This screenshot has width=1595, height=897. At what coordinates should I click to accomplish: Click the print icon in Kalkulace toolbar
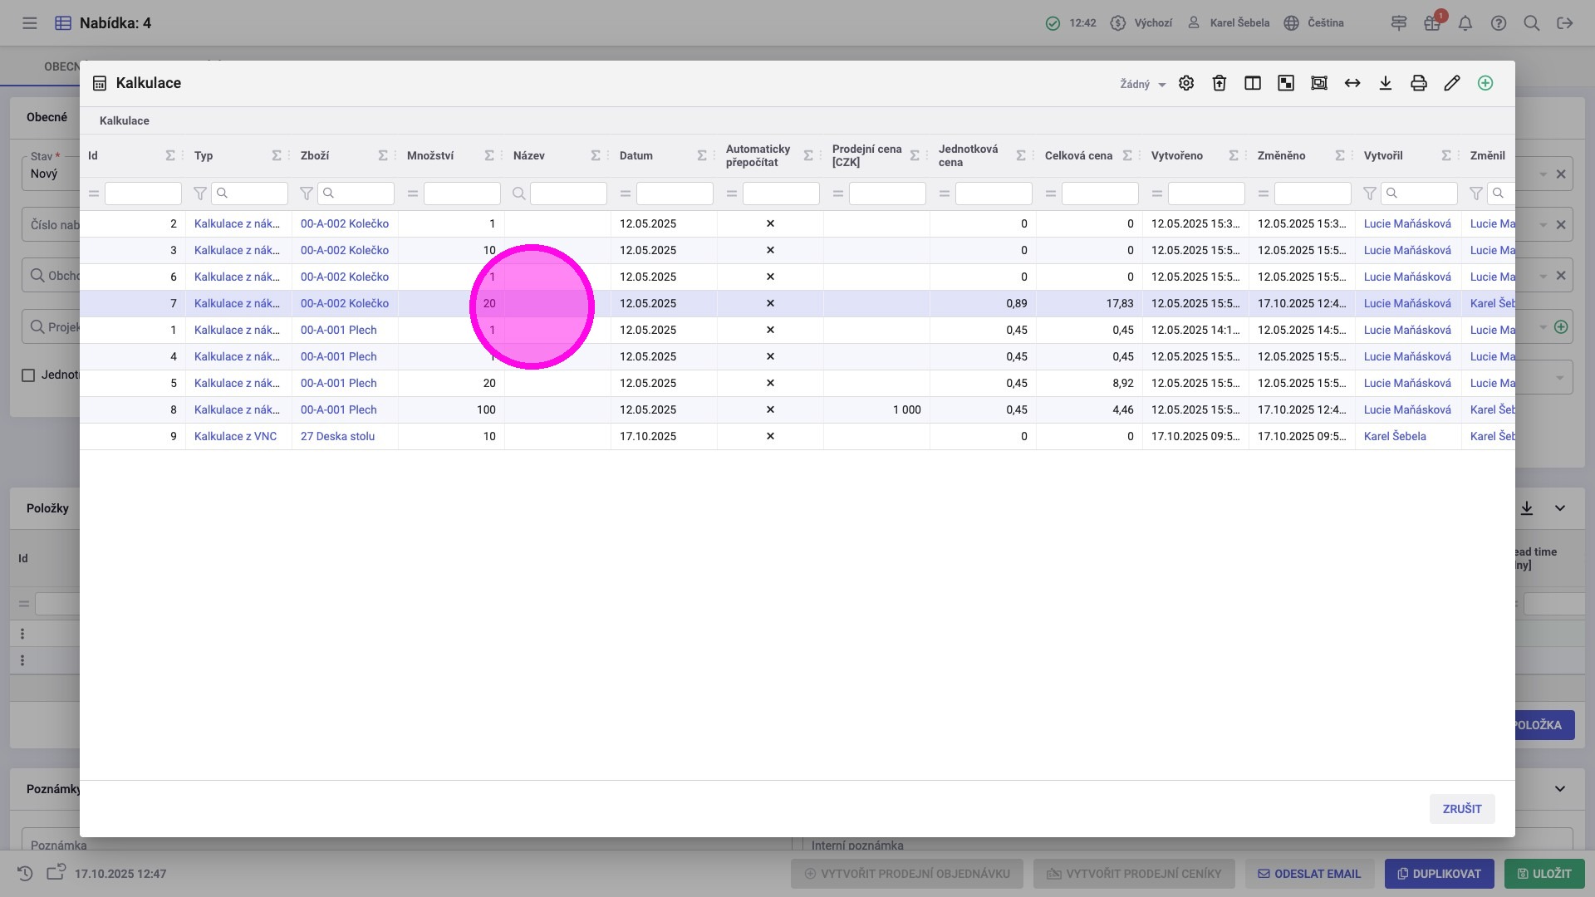pyautogui.click(x=1419, y=83)
